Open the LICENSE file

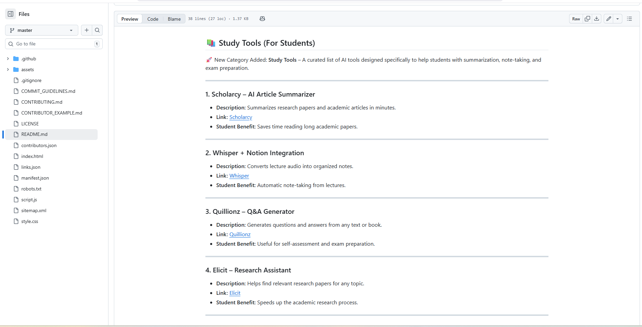[30, 124]
